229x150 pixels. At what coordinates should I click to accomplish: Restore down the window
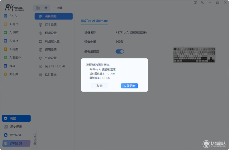click(218, 3)
